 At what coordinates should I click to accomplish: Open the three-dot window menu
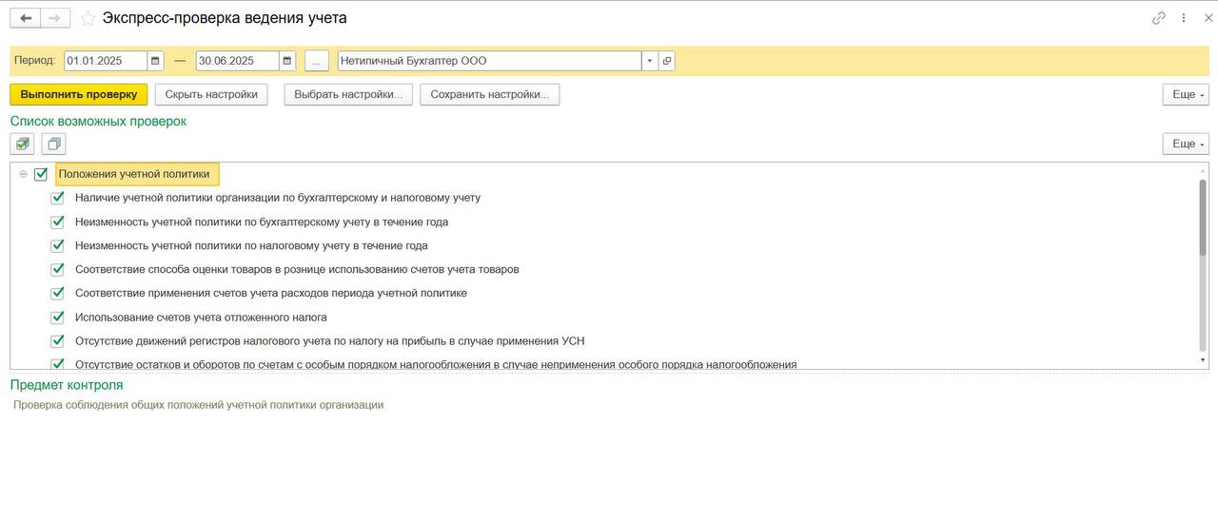[1184, 18]
